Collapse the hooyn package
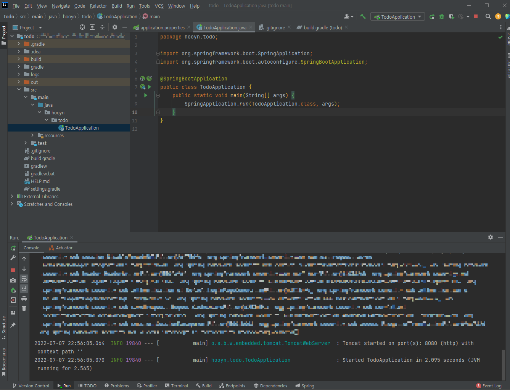 pyautogui.click(x=39, y=112)
